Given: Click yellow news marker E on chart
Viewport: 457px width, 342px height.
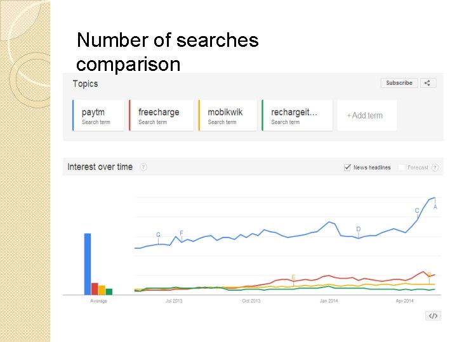Looking at the screenshot, I should (293, 277).
